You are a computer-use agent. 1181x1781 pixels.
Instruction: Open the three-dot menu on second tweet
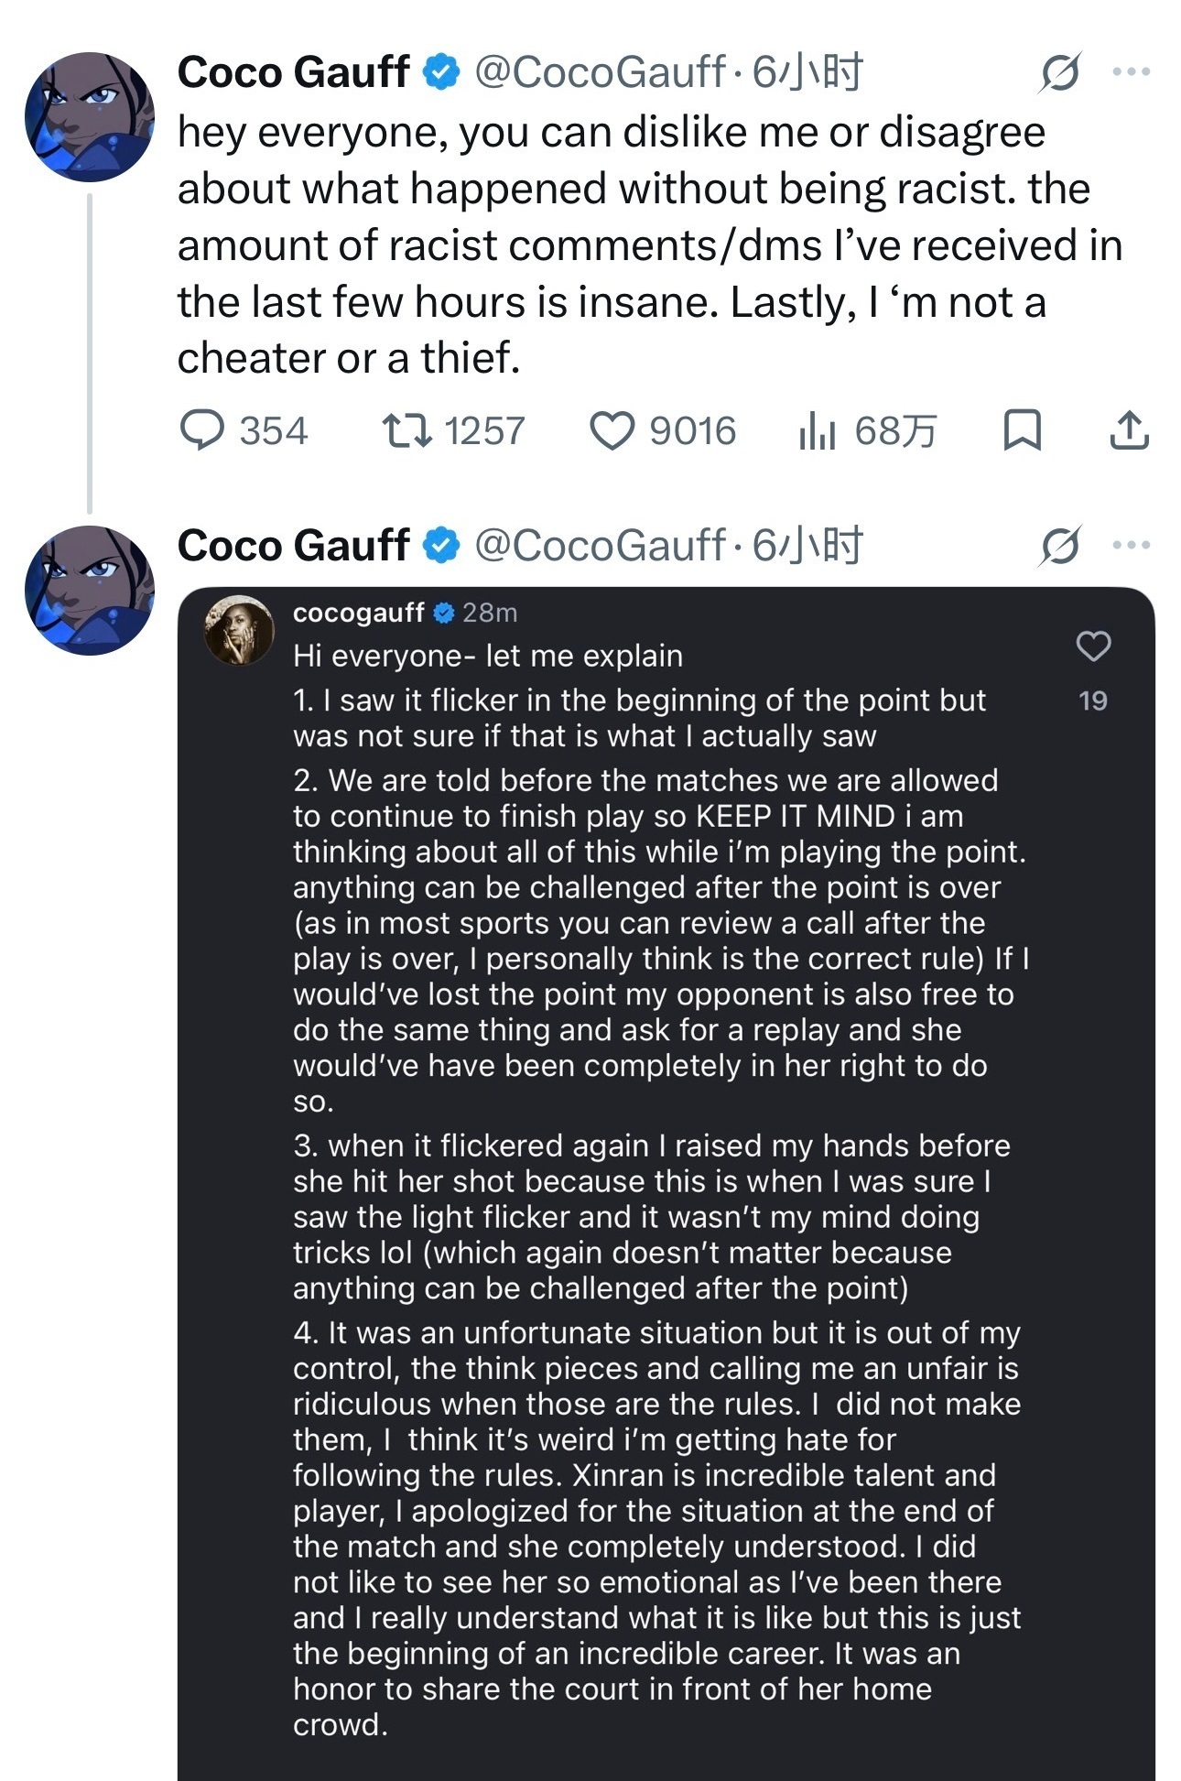(x=1132, y=545)
